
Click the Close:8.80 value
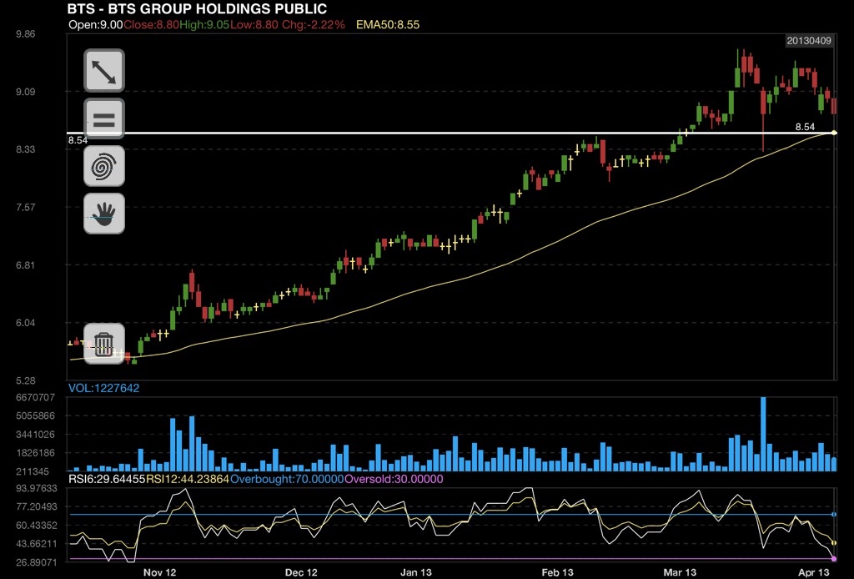[152, 24]
